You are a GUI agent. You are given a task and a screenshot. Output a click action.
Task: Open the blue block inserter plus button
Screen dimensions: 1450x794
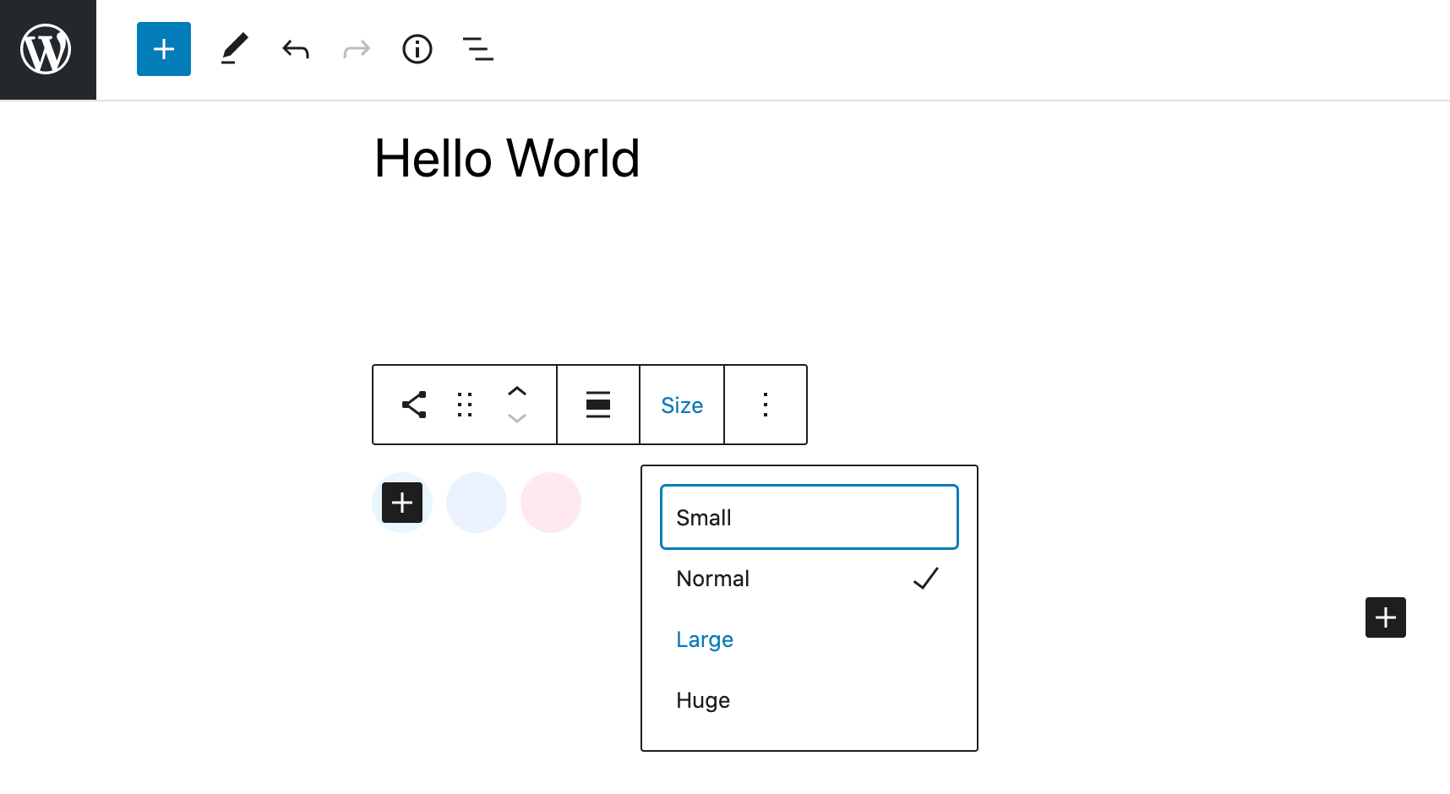point(164,50)
